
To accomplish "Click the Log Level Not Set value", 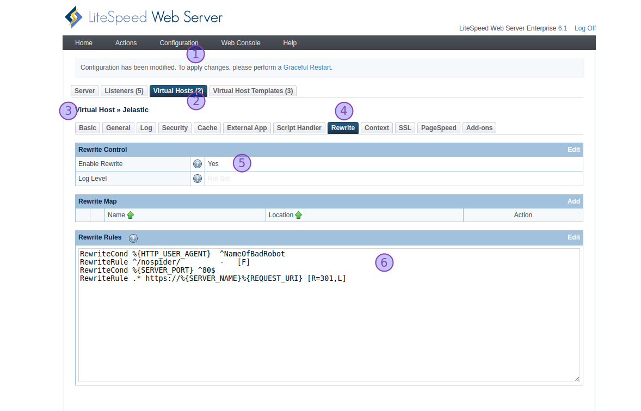I will 219,179.
